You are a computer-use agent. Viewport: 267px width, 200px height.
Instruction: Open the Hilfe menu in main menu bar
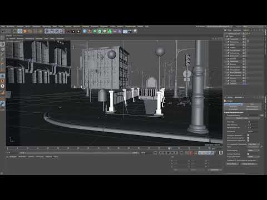(x=147, y=27)
